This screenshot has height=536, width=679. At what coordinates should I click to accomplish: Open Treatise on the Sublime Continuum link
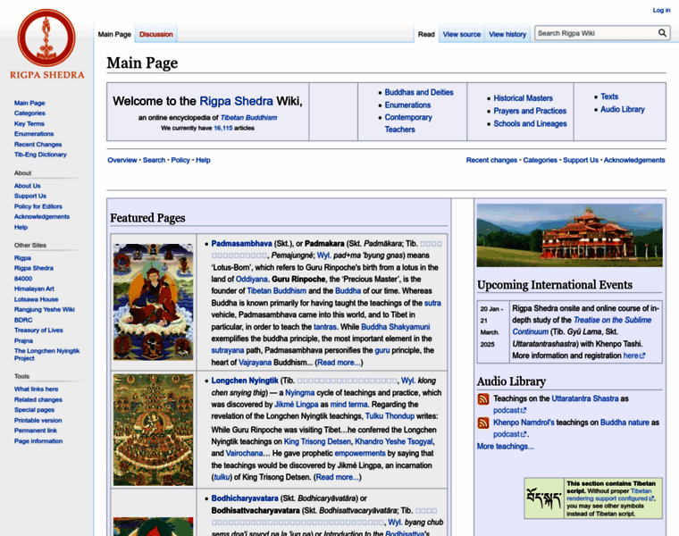click(582, 326)
